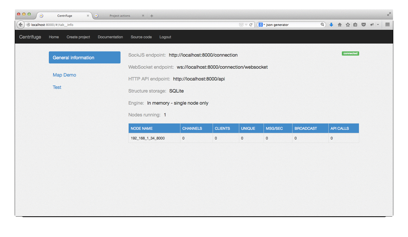
Task: Open the downloads arrow icon
Action: 331,25
